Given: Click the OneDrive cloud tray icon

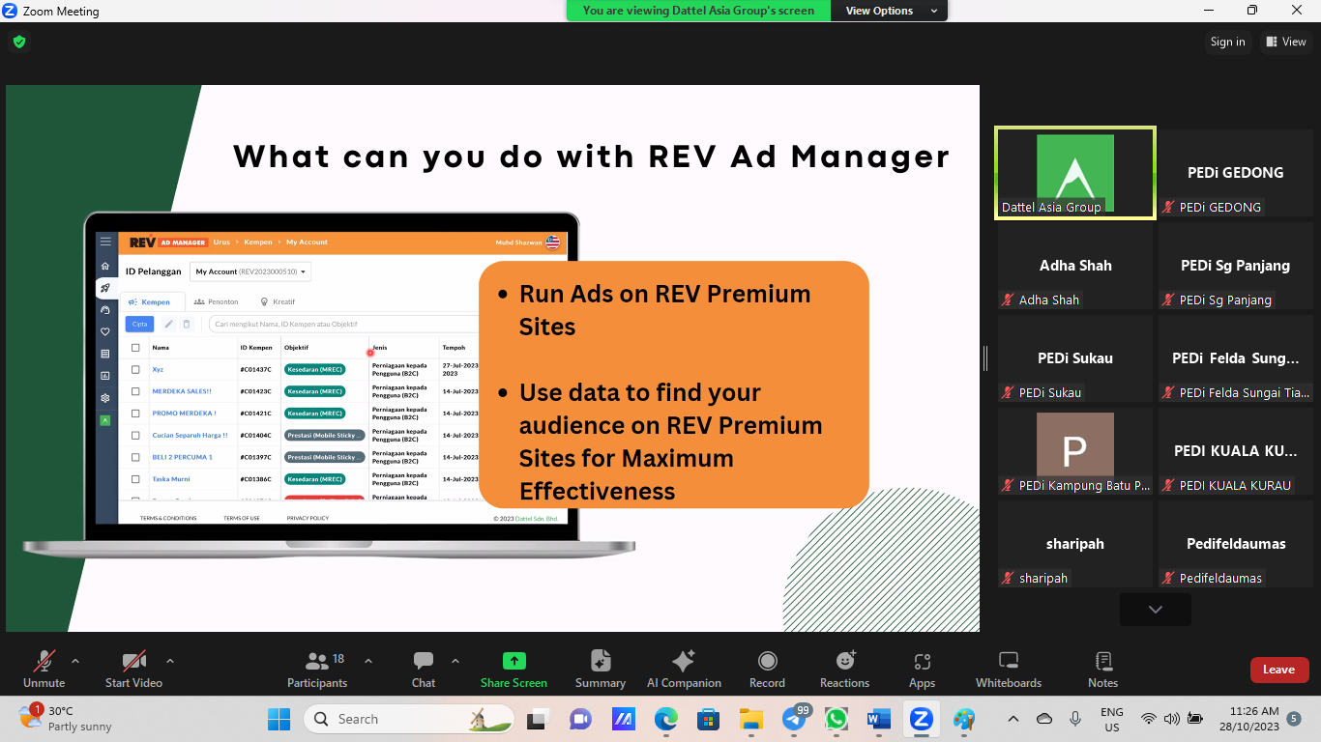Looking at the screenshot, I should [1044, 719].
